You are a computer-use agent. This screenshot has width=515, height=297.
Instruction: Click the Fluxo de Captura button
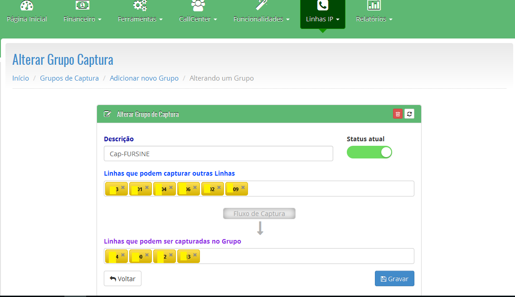click(x=259, y=214)
